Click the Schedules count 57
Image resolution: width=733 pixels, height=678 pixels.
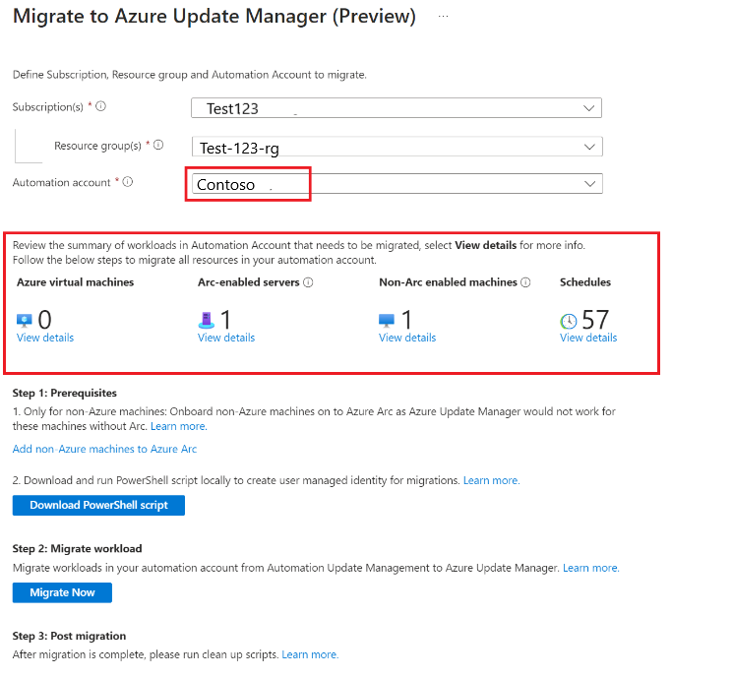click(x=595, y=320)
